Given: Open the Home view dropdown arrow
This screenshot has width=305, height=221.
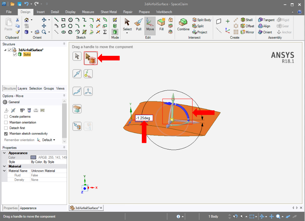Looking at the screenshot, I should pyautogui.click(x=32, y=20).
